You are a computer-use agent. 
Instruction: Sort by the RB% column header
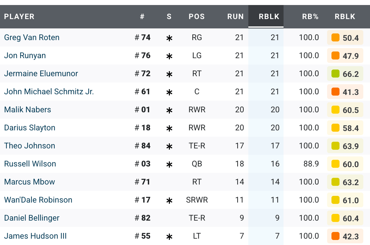(x=311, y=16)
